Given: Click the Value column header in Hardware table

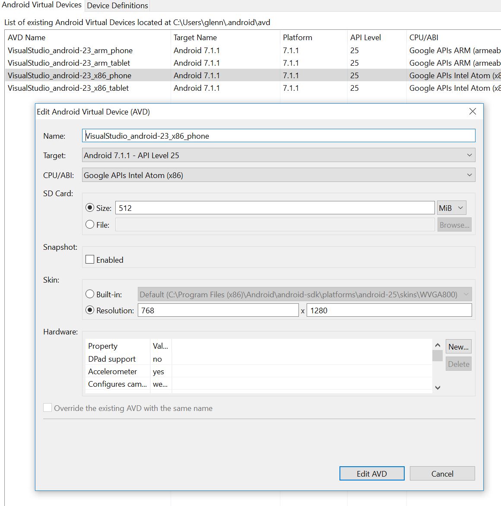Looking at the screenshot, I should click(161, 346).
